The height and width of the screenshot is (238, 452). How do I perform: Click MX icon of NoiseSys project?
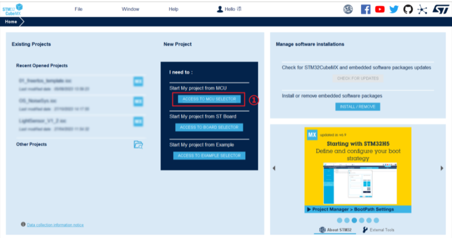138,101
